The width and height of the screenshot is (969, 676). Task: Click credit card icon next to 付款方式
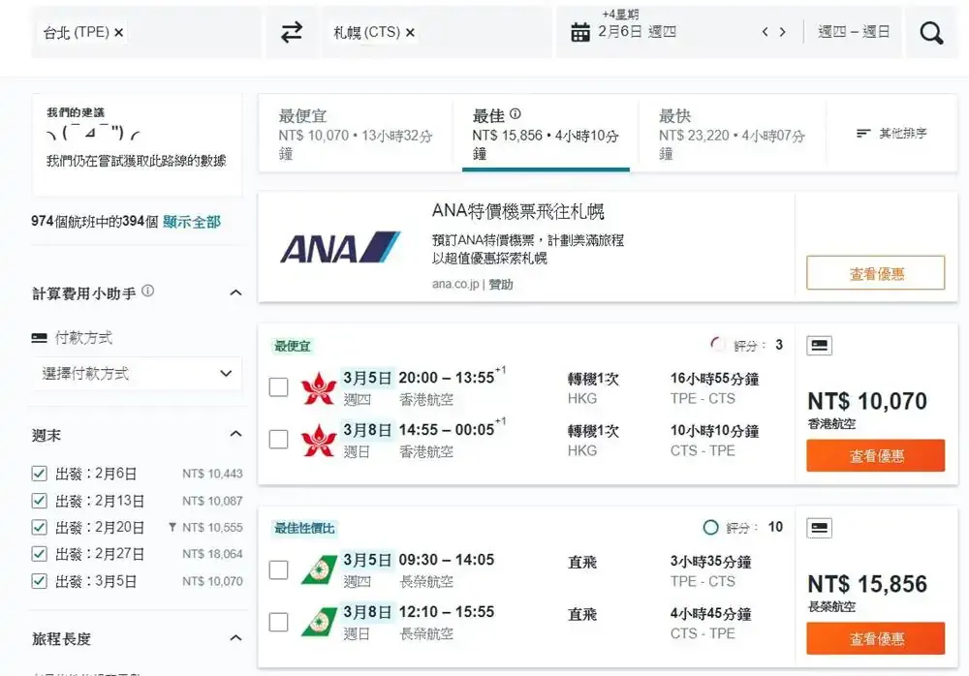click(x=39, y=338)
